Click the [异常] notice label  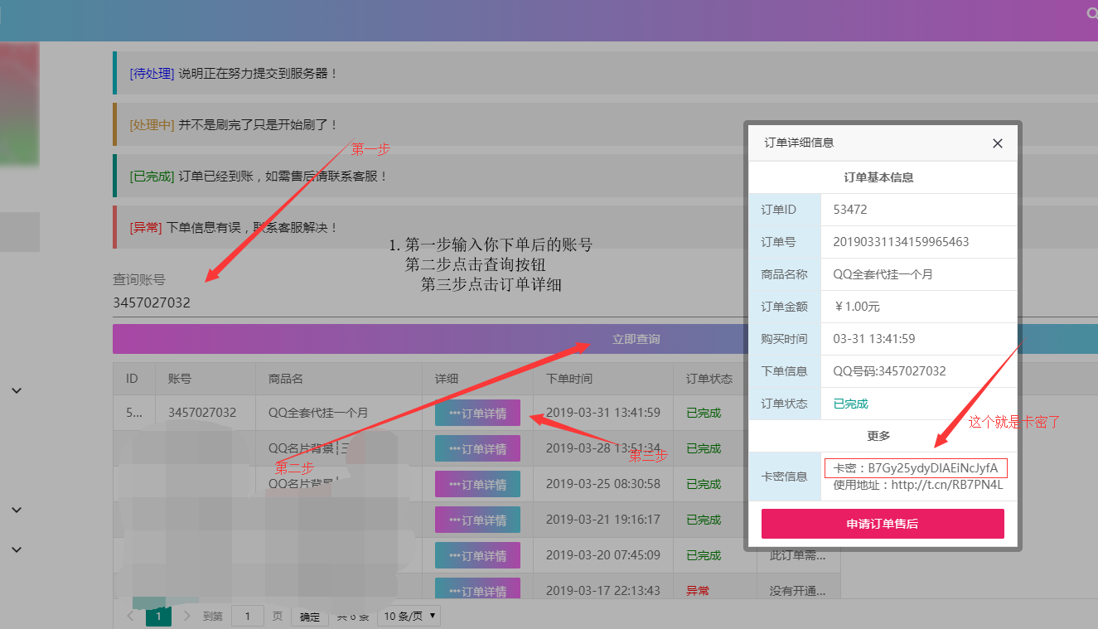(x=146, y=228)
